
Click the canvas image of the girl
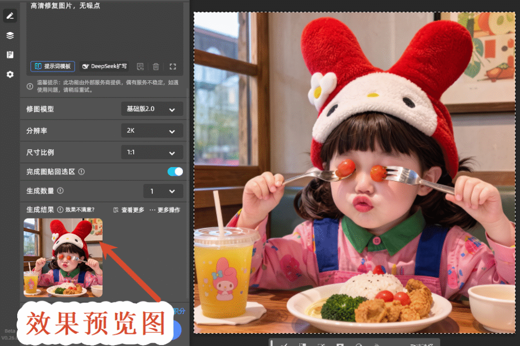[x=354, y=173]
